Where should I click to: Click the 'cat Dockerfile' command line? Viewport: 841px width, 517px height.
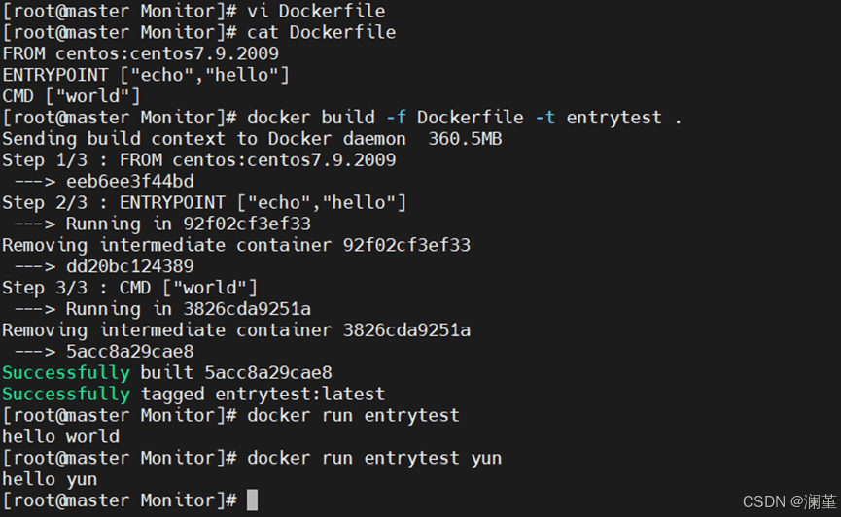point(199,32)
